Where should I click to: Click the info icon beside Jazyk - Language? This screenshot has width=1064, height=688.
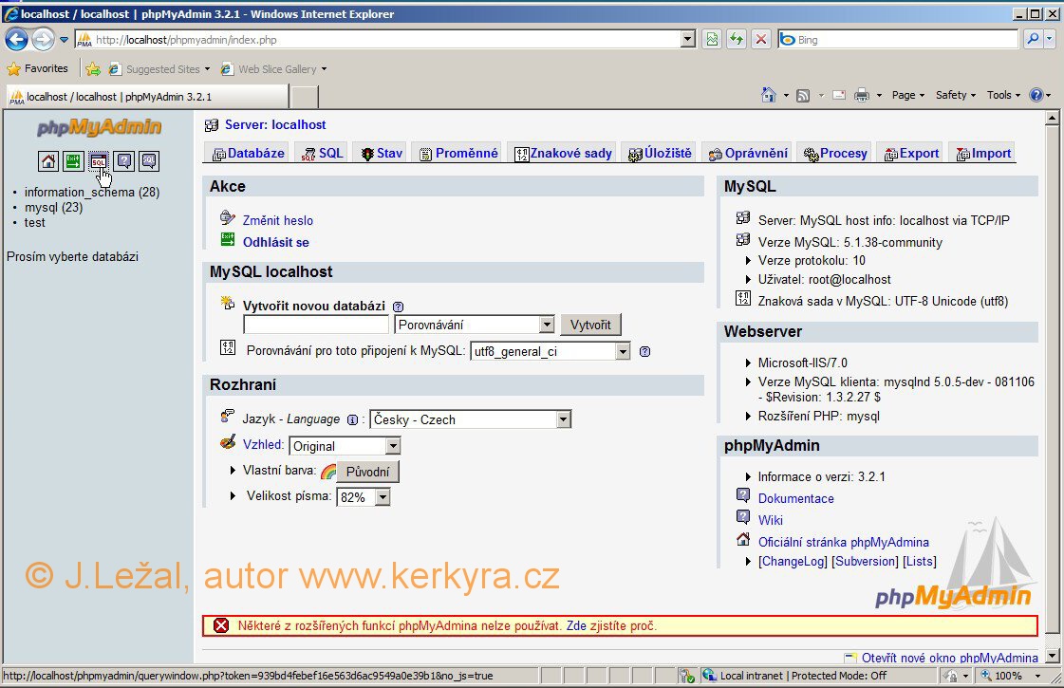tap(352, 419)
